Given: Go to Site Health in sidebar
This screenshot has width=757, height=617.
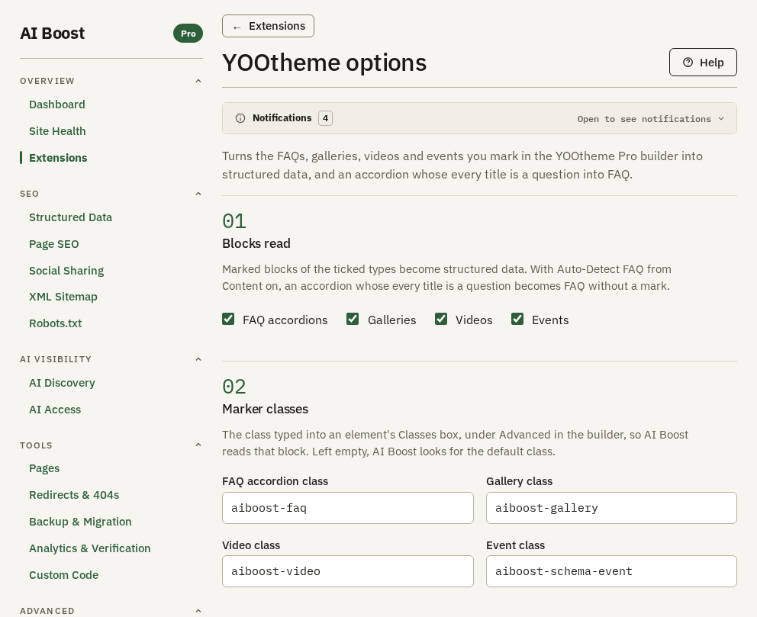Looking at the screenshot, I should [57, 131].
